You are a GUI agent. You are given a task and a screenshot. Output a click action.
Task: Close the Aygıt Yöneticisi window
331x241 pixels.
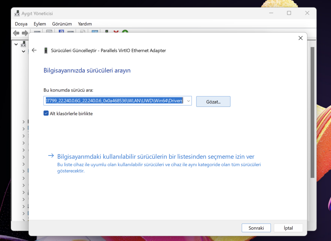click(x=307, y=13)
